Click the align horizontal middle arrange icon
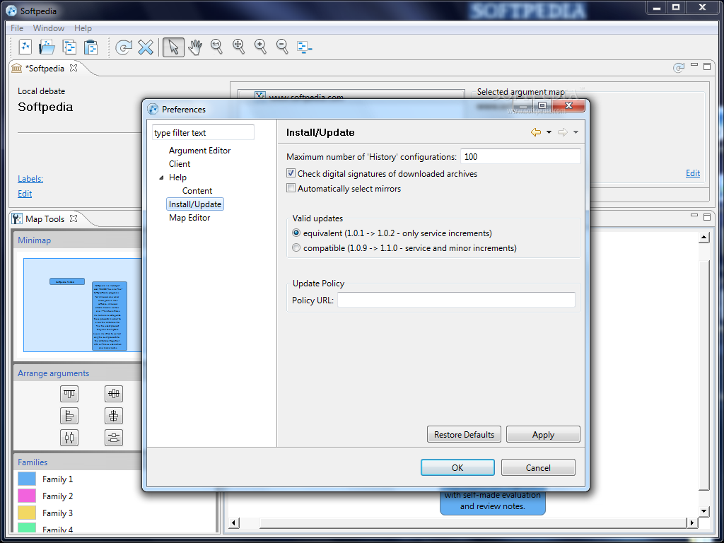Screen dimensions: 724x543 coord(114,394)
